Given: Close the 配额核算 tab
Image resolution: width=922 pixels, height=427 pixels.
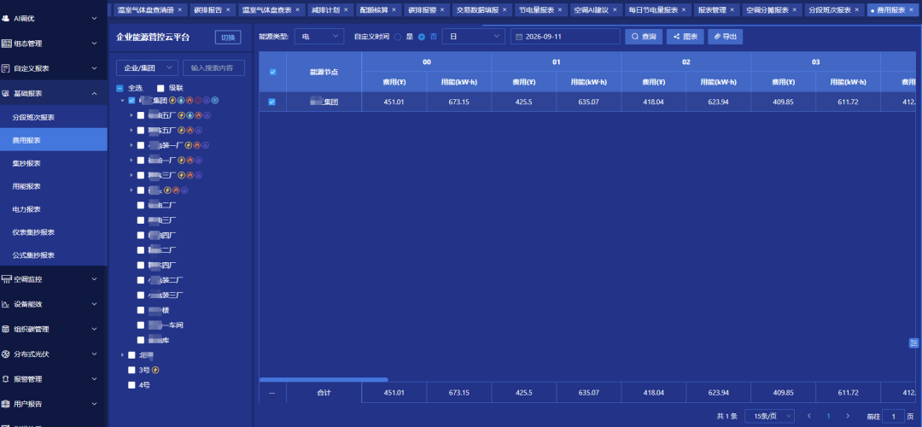Looking at the screenshot, I should (394, 10).
